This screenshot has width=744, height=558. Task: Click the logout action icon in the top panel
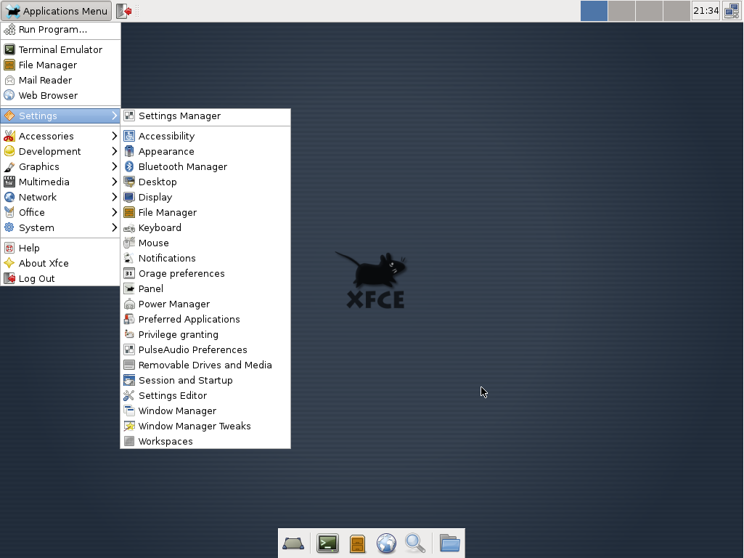tap(124, 11)
